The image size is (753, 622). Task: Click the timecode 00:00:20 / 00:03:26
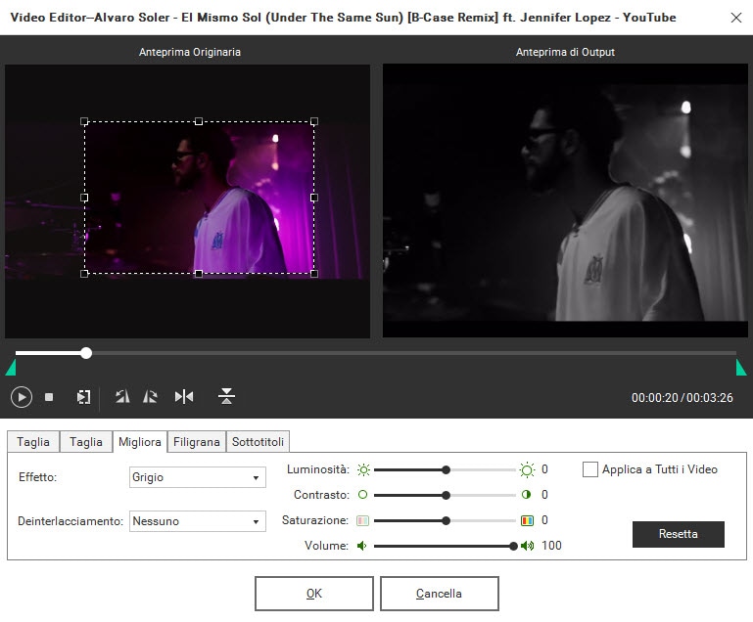tap(682, 398)
